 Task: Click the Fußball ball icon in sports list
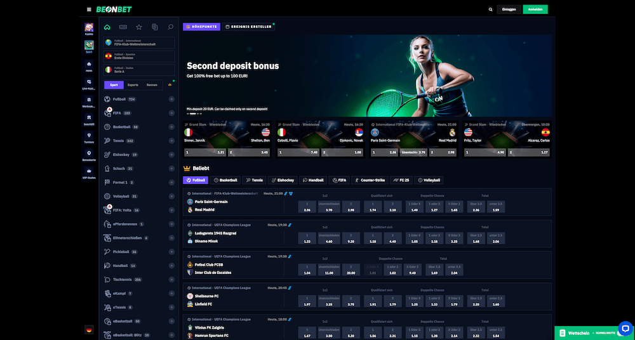107,99
